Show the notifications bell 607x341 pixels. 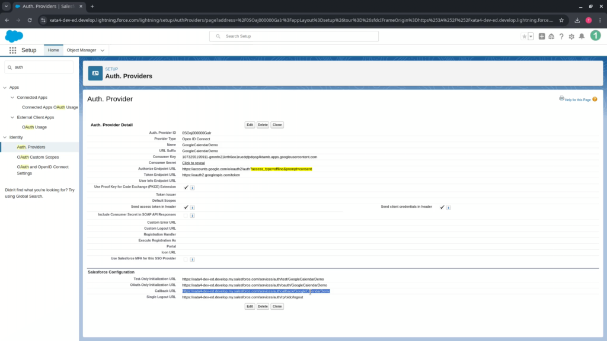[582, 36]
